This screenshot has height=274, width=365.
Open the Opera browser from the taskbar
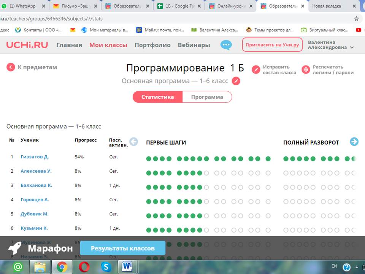point(84,267)
